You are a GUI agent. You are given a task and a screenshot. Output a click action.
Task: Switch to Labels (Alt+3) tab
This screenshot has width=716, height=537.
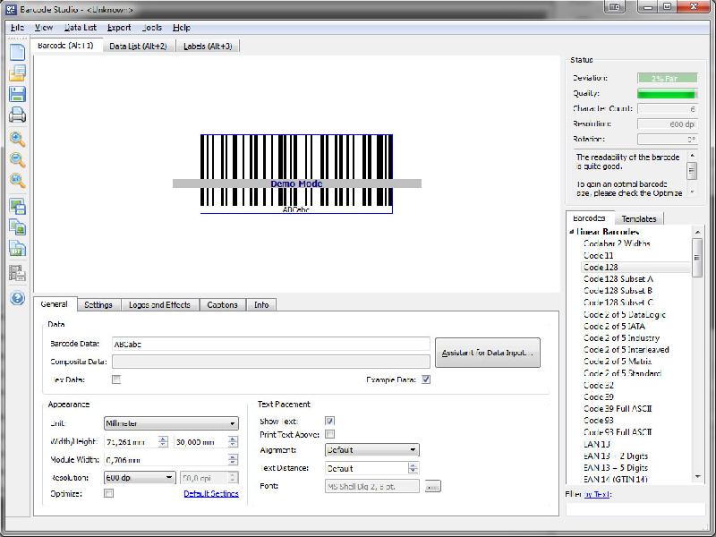click(208, 47)
